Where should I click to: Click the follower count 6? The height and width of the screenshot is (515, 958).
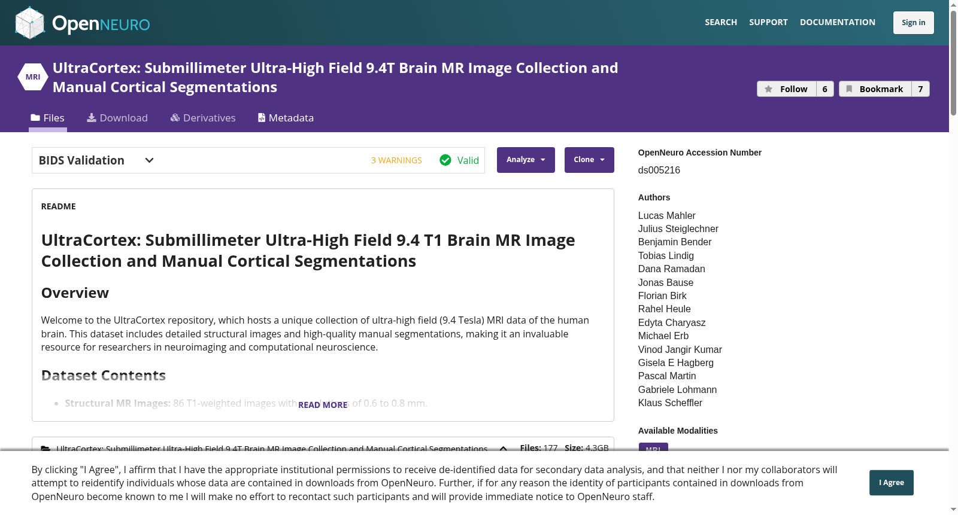click(825, 89)
